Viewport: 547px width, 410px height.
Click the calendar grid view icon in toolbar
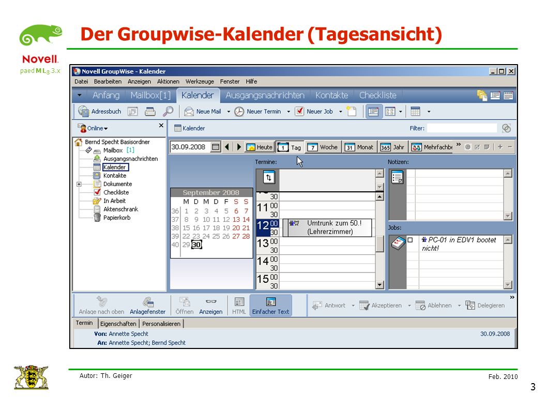coord(415,111)
